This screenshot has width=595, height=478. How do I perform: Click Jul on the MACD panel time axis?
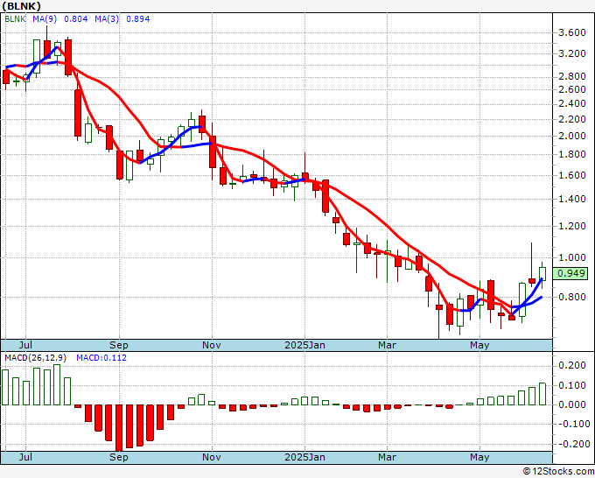[x=25, y=457]
